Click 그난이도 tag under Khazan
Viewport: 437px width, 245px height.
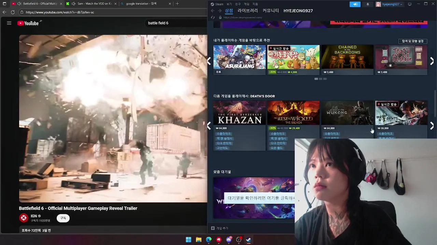(222, 148)
